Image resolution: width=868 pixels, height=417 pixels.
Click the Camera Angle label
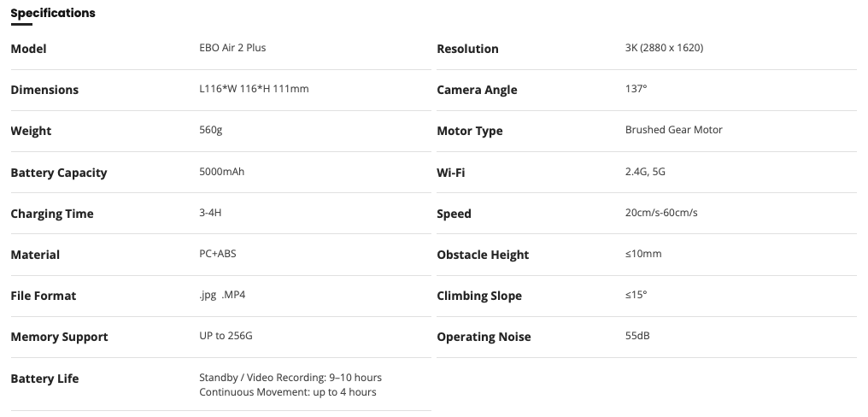477,90
